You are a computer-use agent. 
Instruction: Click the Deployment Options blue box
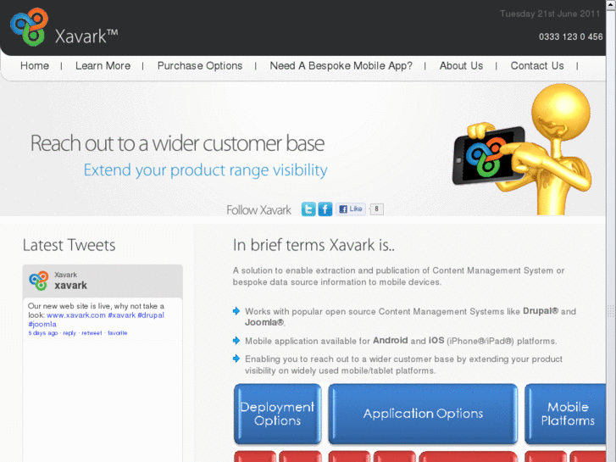[x=278, y=414]
